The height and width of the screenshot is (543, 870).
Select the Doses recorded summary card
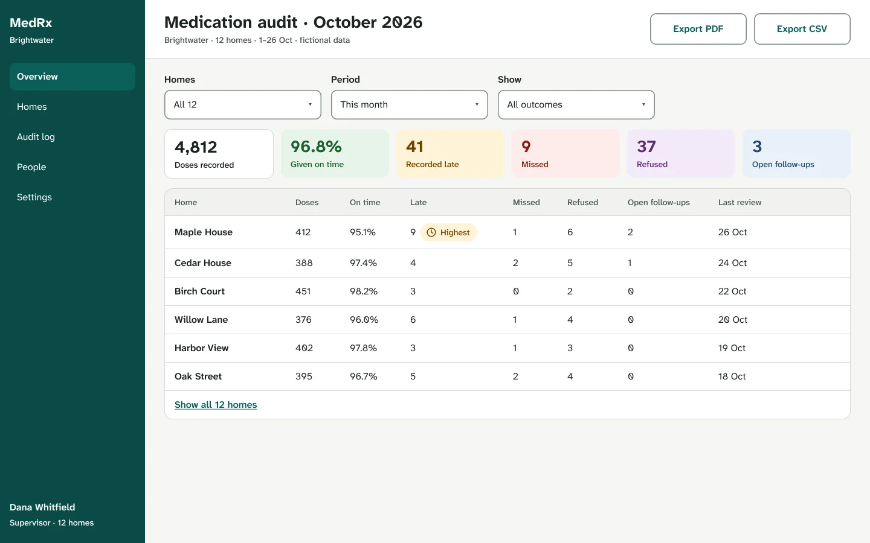click(219, 154)
